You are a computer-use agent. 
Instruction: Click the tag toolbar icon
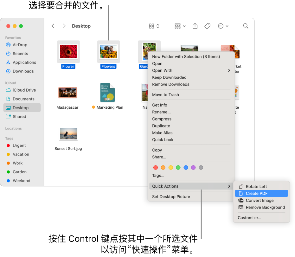click(x=207, y=26)
